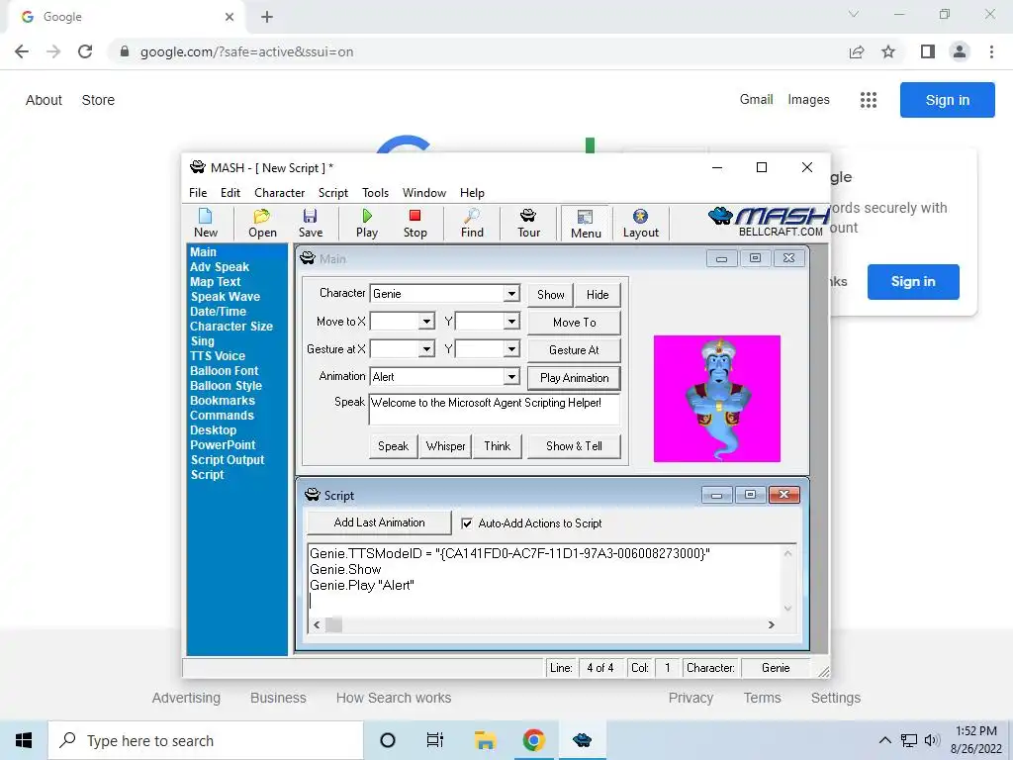1013x760 pixels.
Task: Click the Layout toolbar icon
Action: [x=640, y=223]
